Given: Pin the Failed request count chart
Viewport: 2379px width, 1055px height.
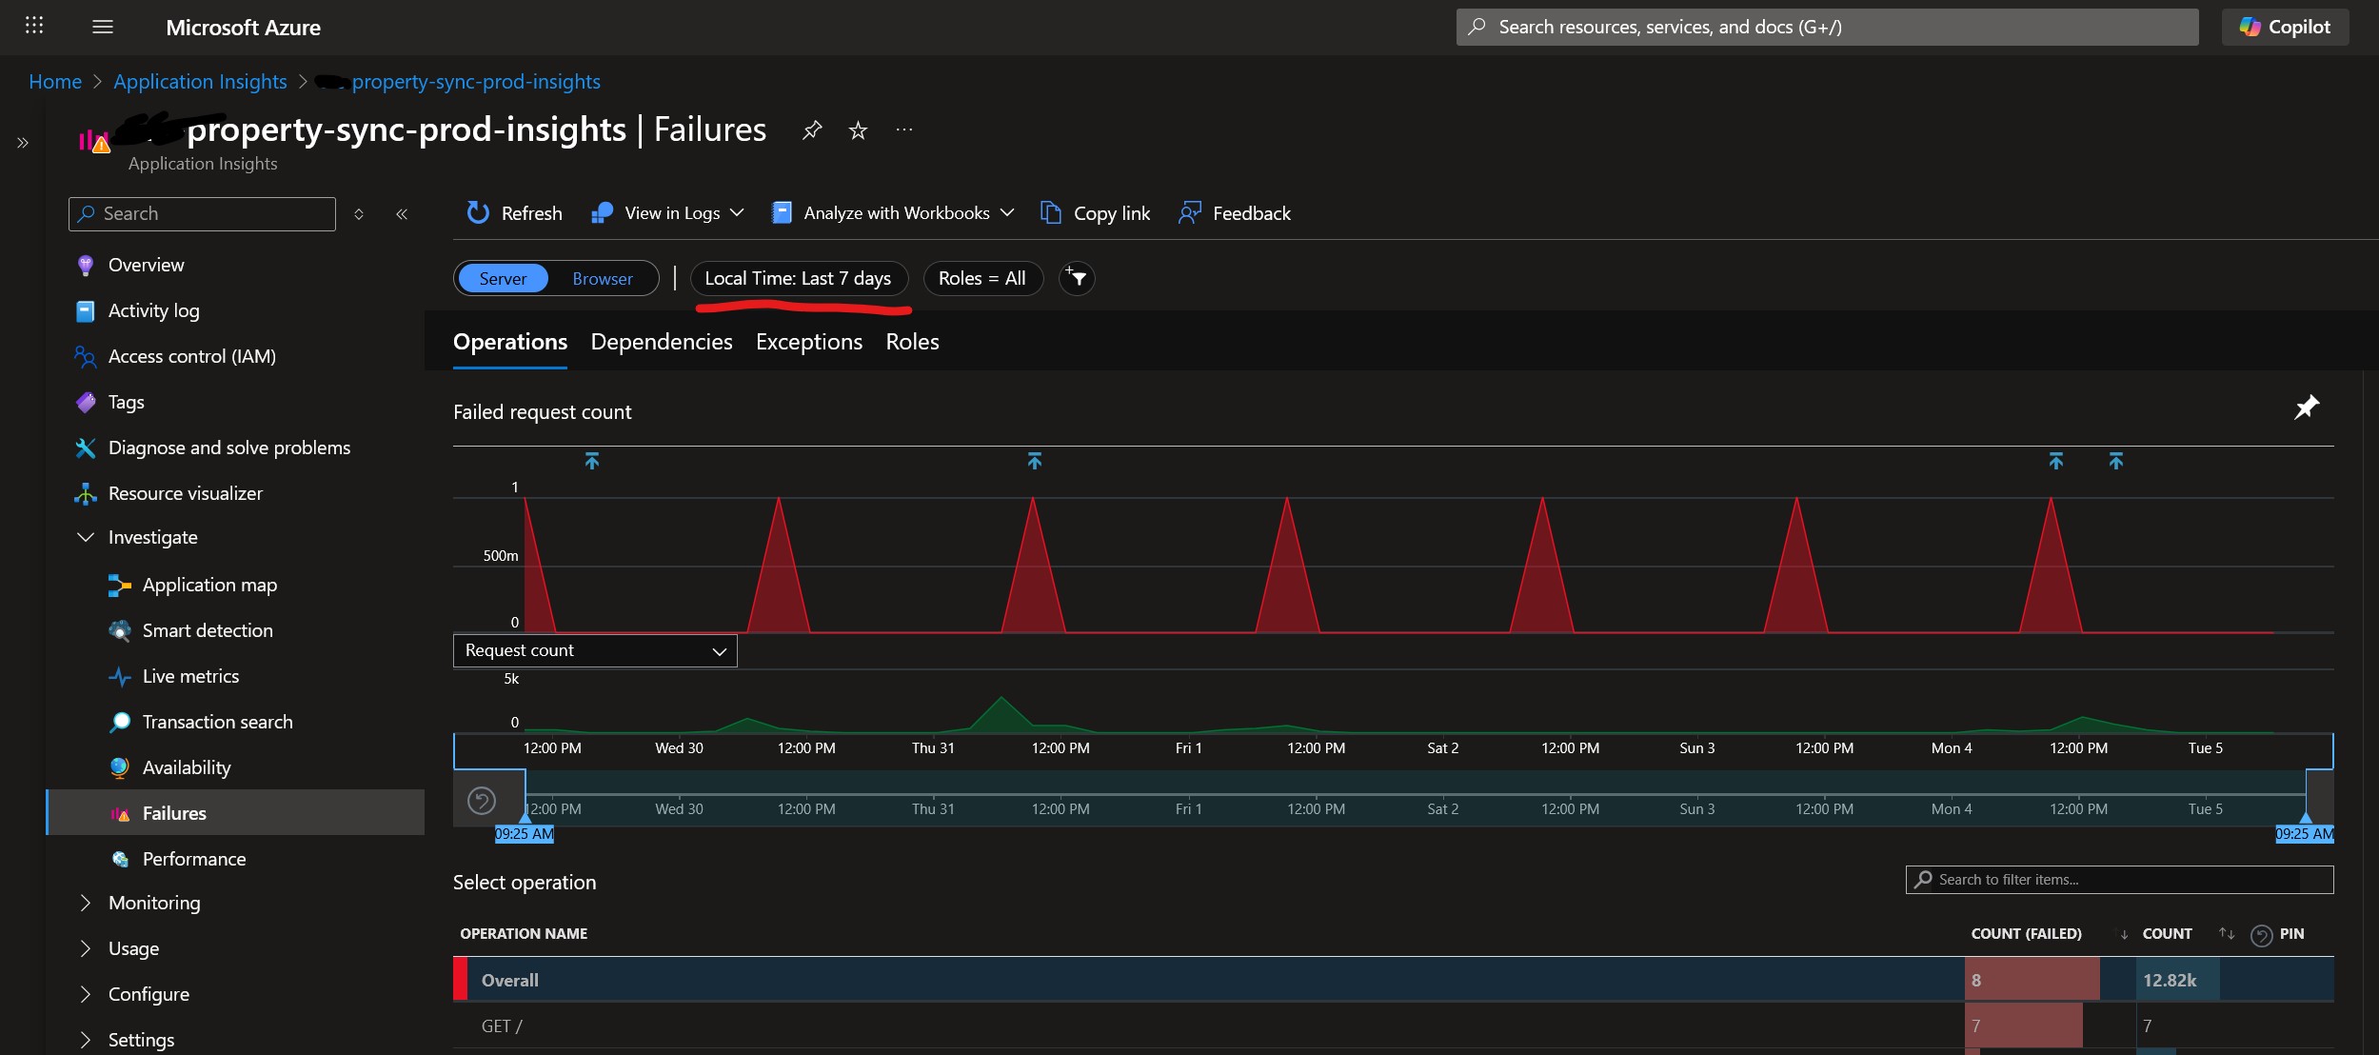Looking at the screenshot, I should point(2306,408).
